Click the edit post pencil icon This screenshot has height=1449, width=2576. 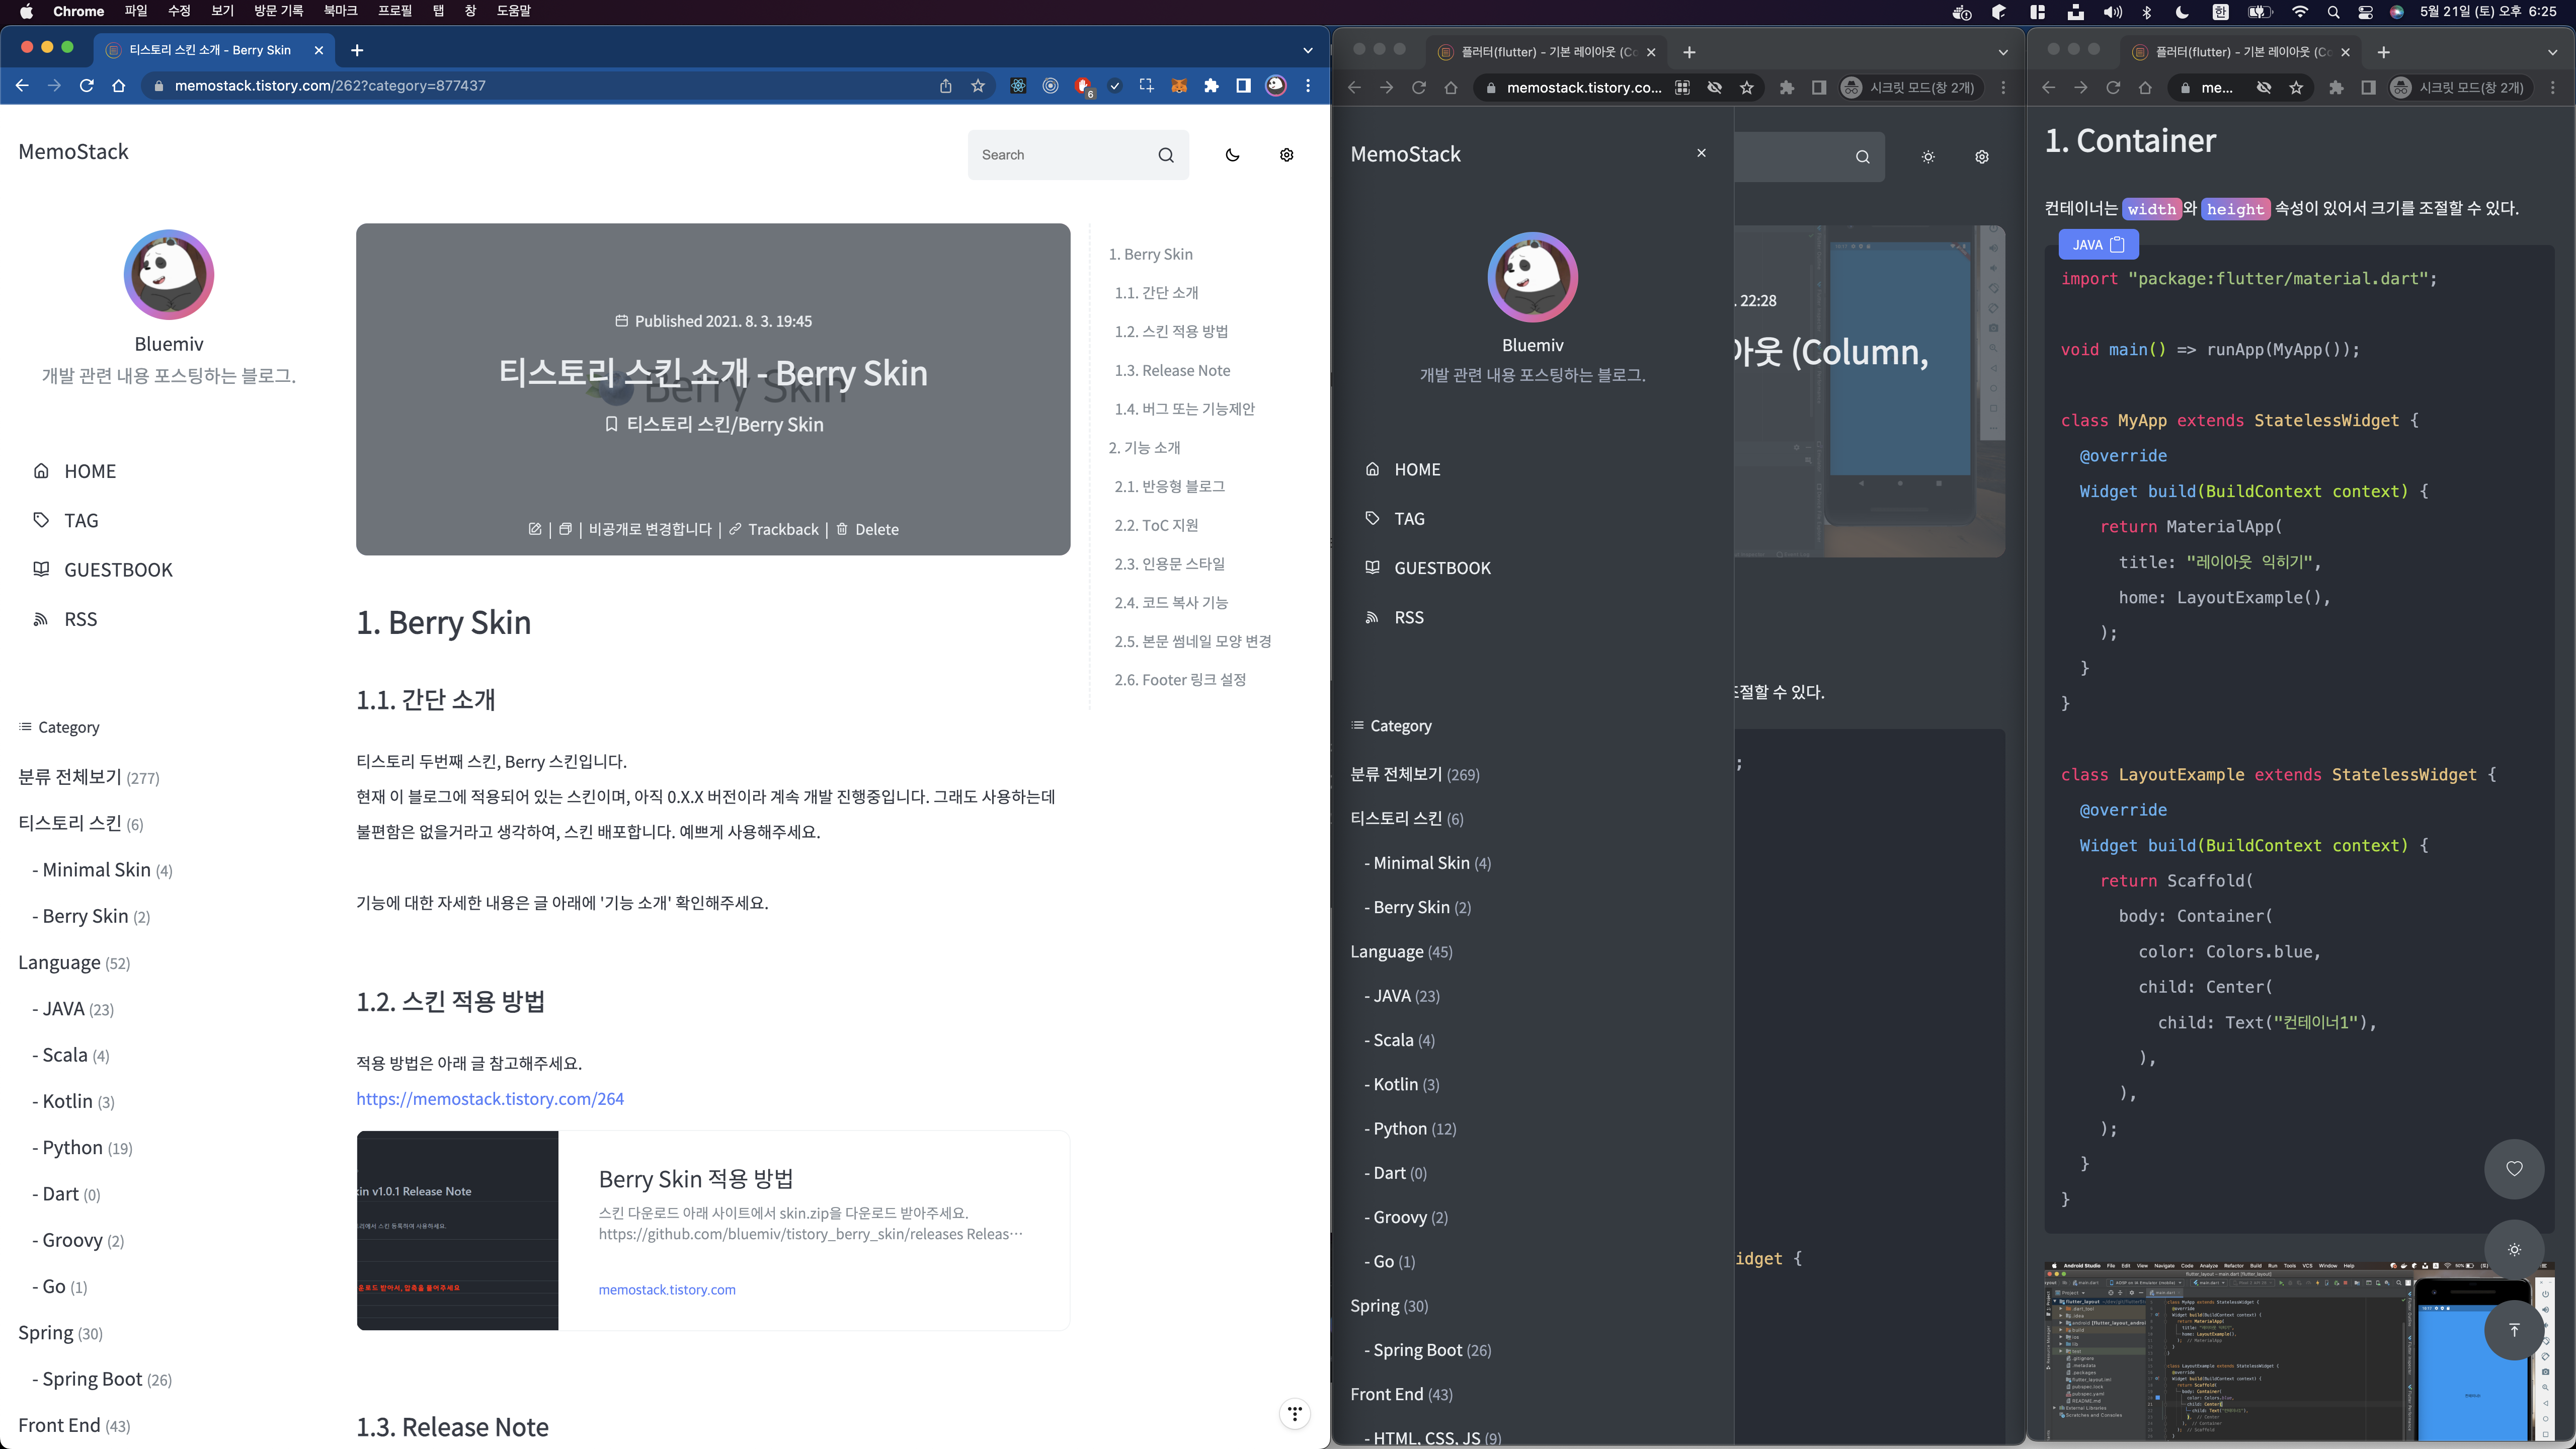pyautogui.click(x=535, y=529)
